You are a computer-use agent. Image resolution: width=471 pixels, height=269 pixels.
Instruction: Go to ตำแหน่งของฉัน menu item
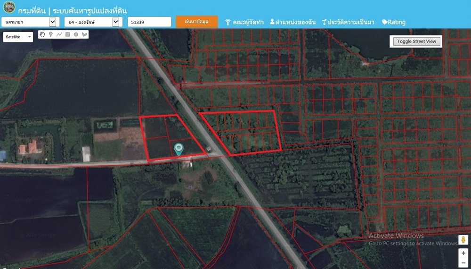click(x=292, y=22)
